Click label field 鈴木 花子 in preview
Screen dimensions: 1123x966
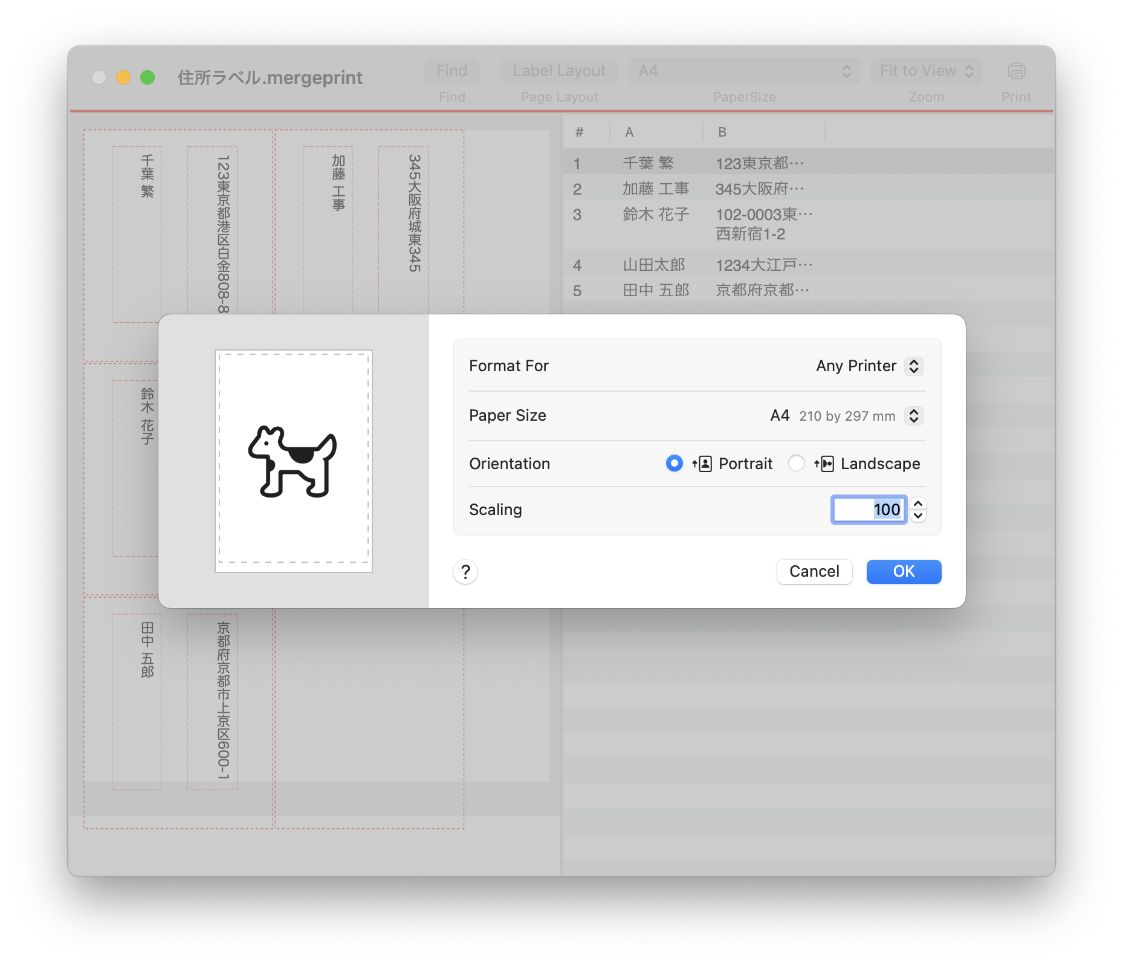[x=135, y=468]
